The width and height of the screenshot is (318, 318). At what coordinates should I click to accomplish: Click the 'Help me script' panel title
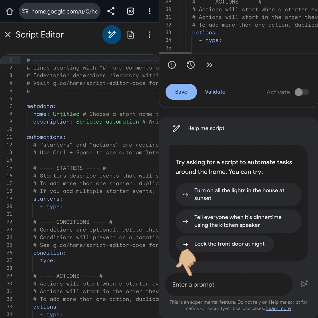click(206, 128)
